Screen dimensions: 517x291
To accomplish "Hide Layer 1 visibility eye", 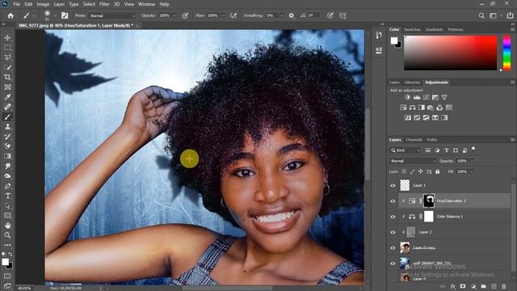I will tap(393, 186).
